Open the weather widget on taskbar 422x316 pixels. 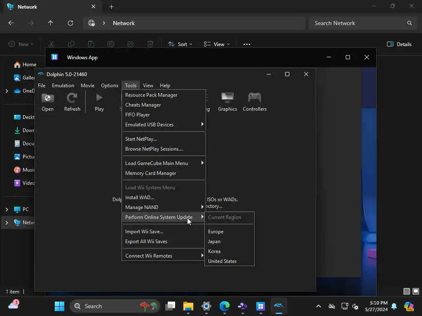tap(14, 305)
